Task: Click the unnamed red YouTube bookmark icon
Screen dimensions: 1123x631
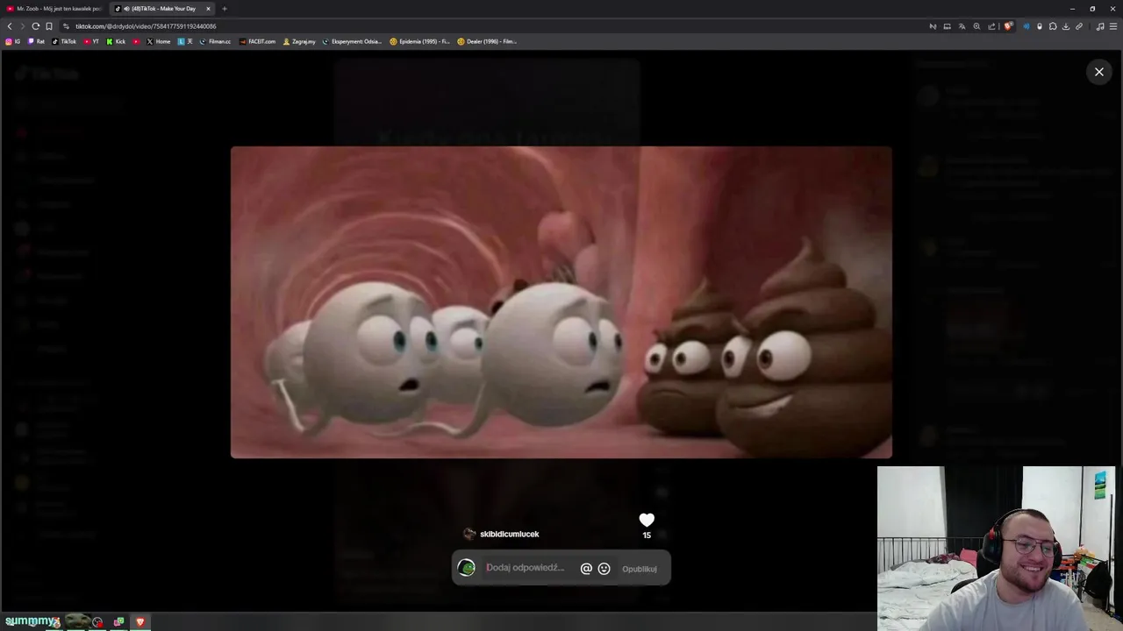Action: pos(136,41)
